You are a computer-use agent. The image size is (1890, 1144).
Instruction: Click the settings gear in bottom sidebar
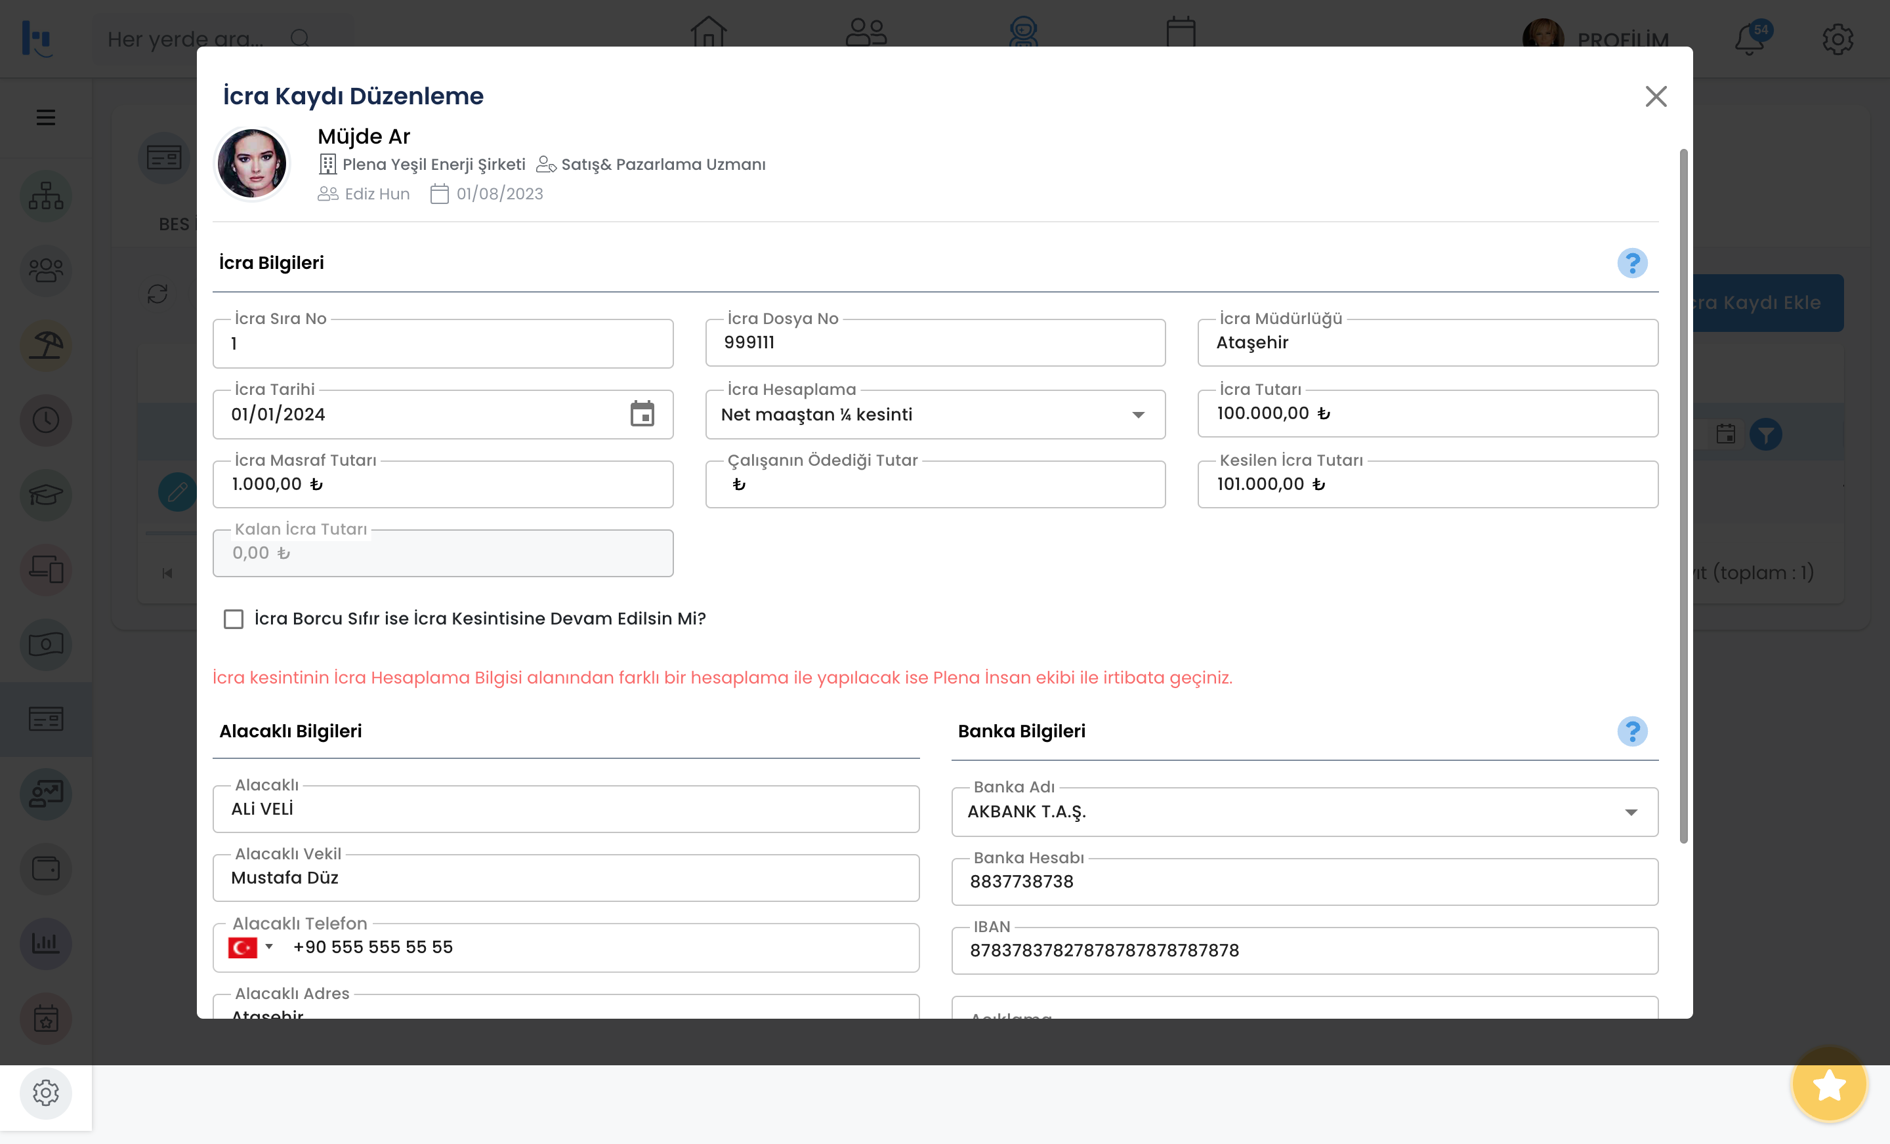coord(46,1093)
